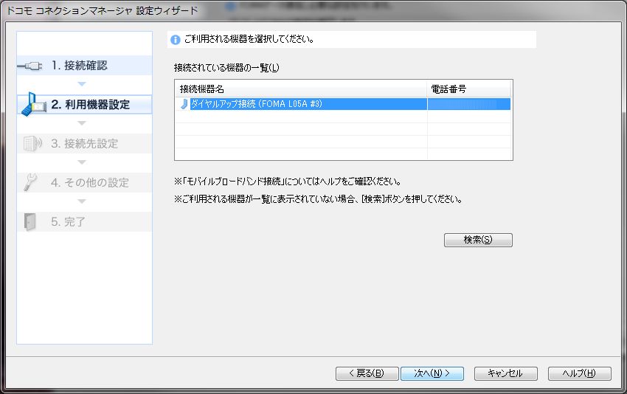Select step 2. 利用機器設定
This screenshot has height=394, width=627.
84,104
